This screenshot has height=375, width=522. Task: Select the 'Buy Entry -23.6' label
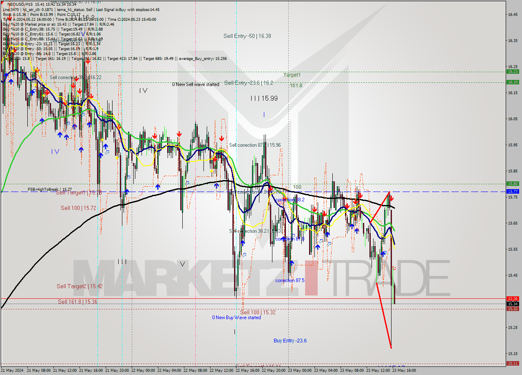pyautogui.click(x=290, y=340)
